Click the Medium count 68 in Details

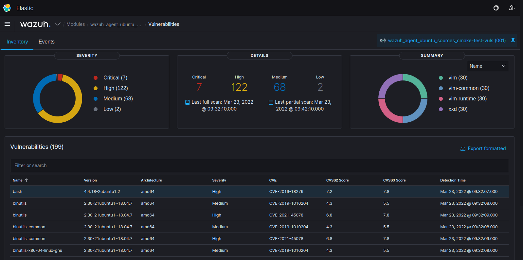coord(280,87)
